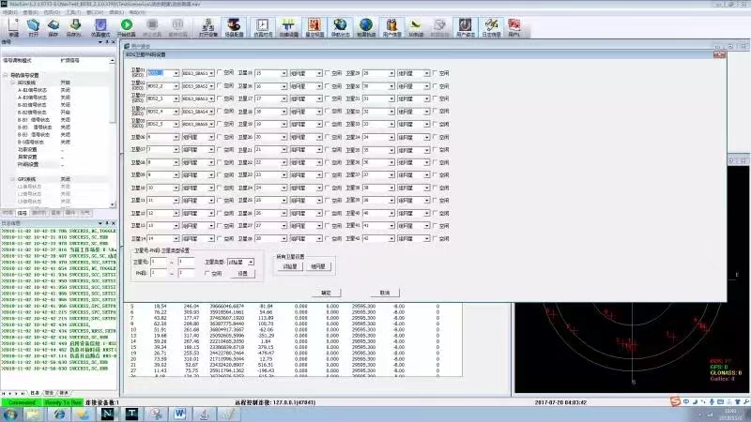Image resolution: width=751 pixels, height=422 pixels.
Task: Open the 用户姿态 user attitude toolbar icon
Action: [465, 27]
